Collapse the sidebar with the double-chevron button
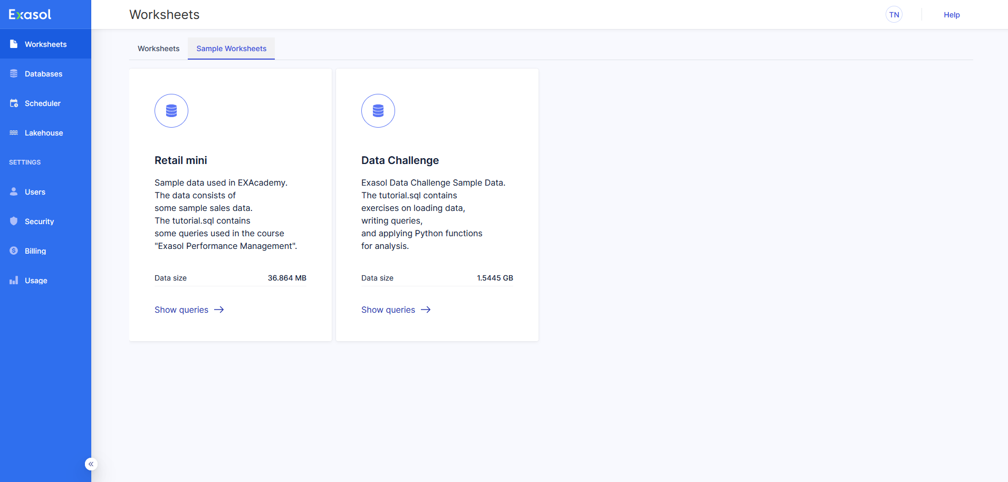The image size is (1008, 482). pyautogui.click(x=91, y=464)
